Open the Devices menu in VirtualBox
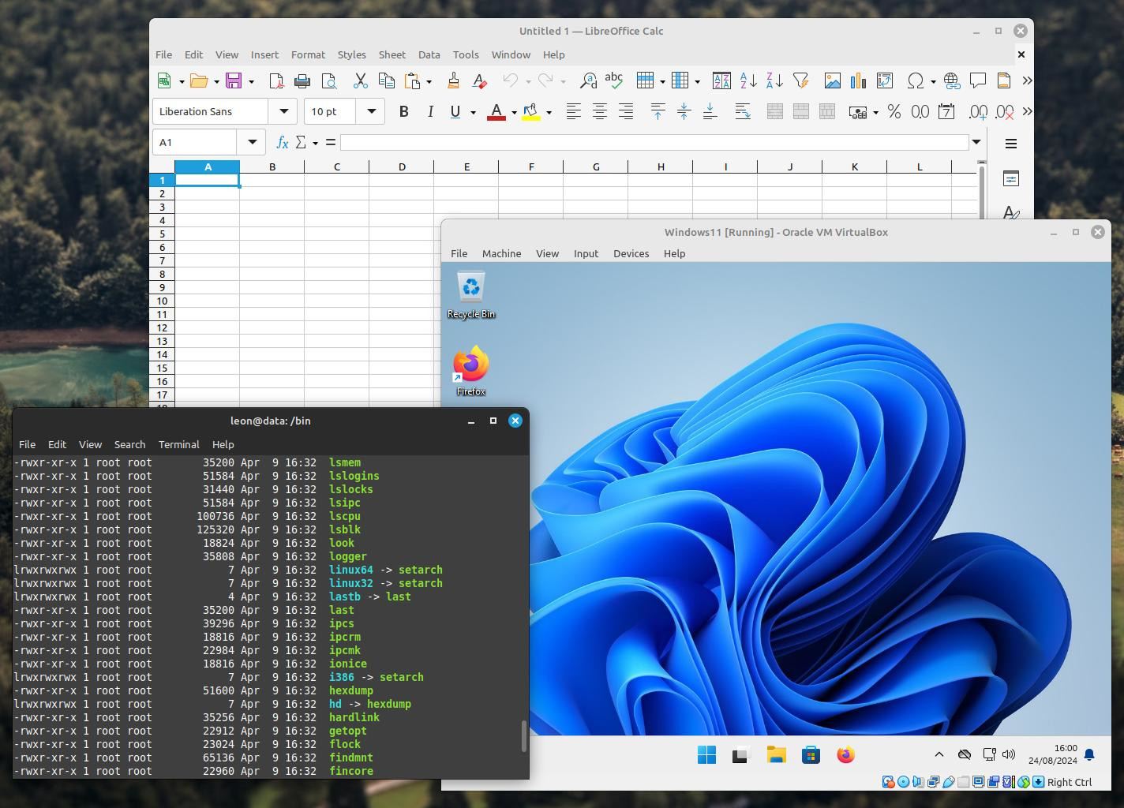Image resolution: width=1124 pixels, height=808 pixels. (x=631, y=253)
